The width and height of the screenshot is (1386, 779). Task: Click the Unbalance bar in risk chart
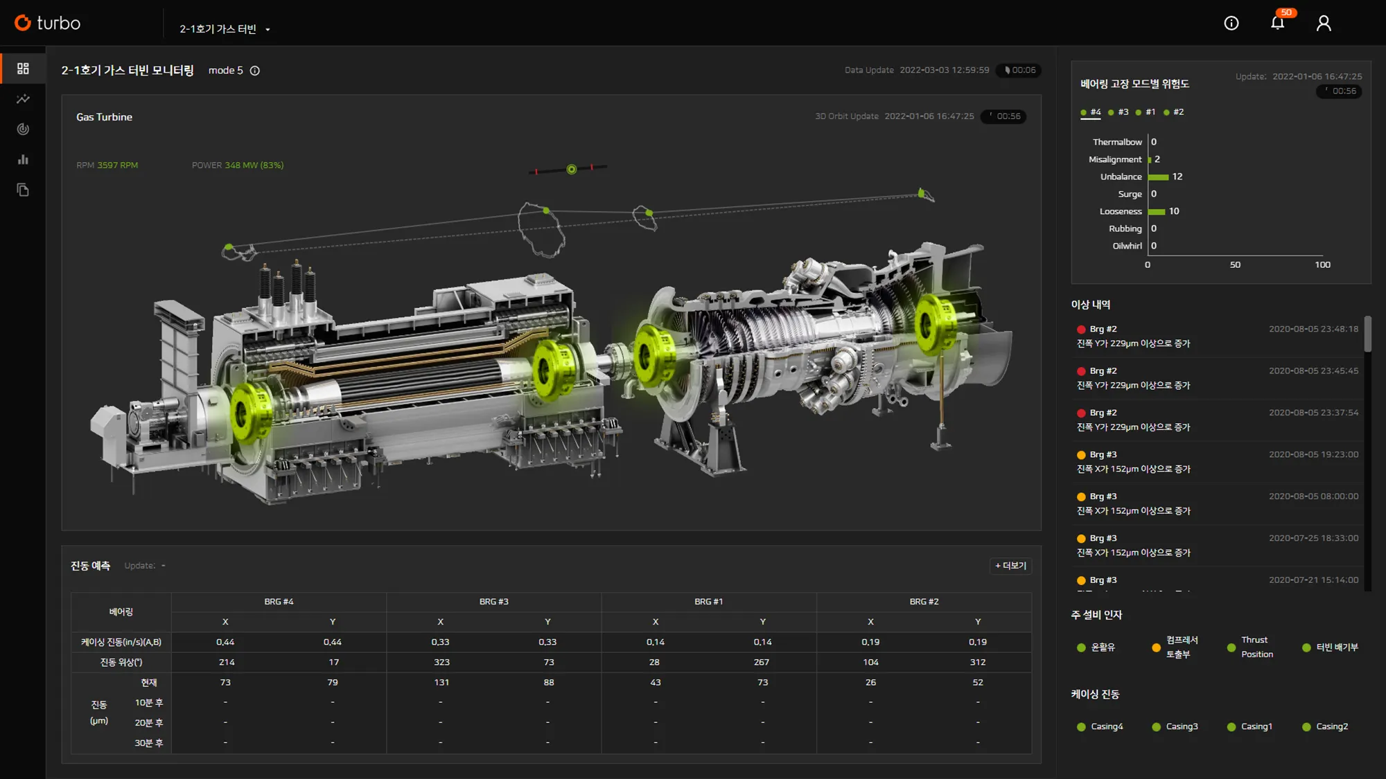click(x=1158, y=177)
